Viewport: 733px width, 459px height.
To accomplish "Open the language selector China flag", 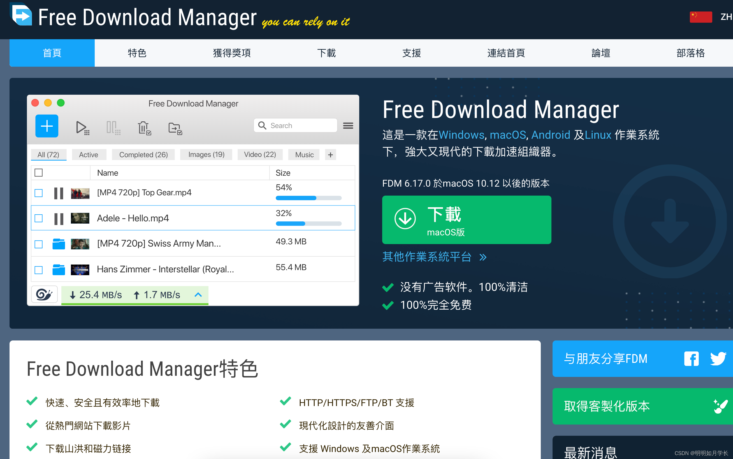I will pos(700,17).
